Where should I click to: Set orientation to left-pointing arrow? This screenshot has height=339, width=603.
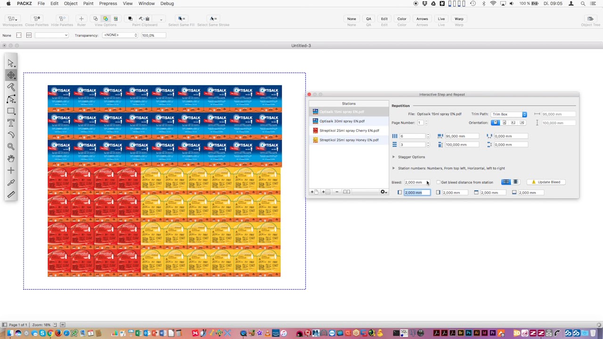coord(513,123)
